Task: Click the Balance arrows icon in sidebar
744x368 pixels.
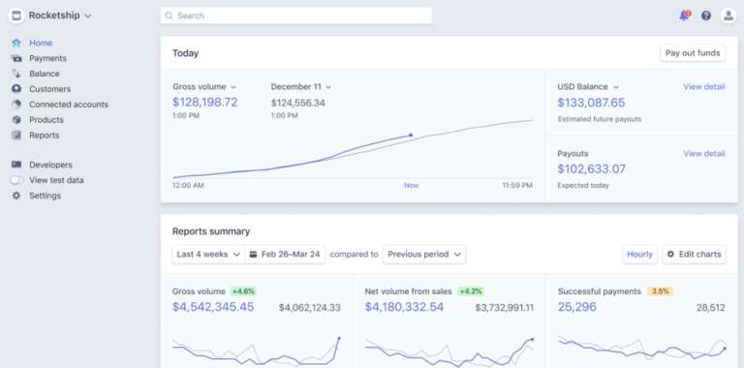Action: [x=16, y=74]
